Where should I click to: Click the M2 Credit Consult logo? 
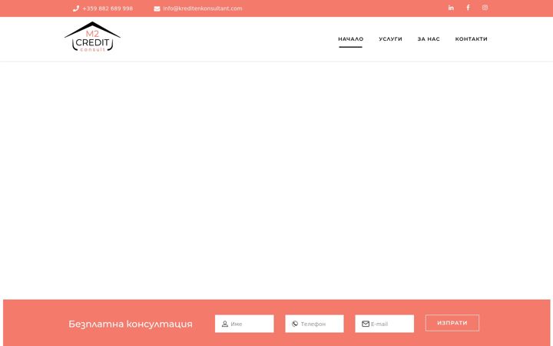coord(92,37)
